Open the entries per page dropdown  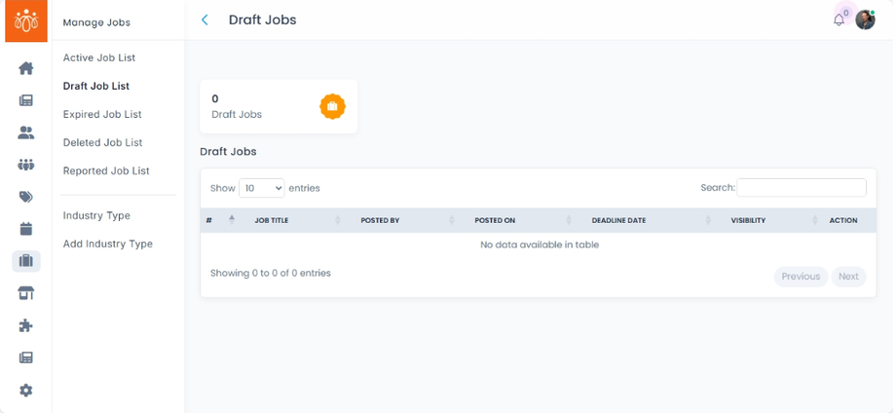pos(261,188)
